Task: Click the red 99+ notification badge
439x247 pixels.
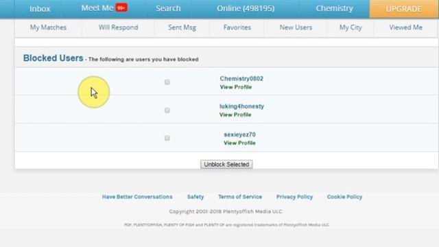Action: click(121, 8)
